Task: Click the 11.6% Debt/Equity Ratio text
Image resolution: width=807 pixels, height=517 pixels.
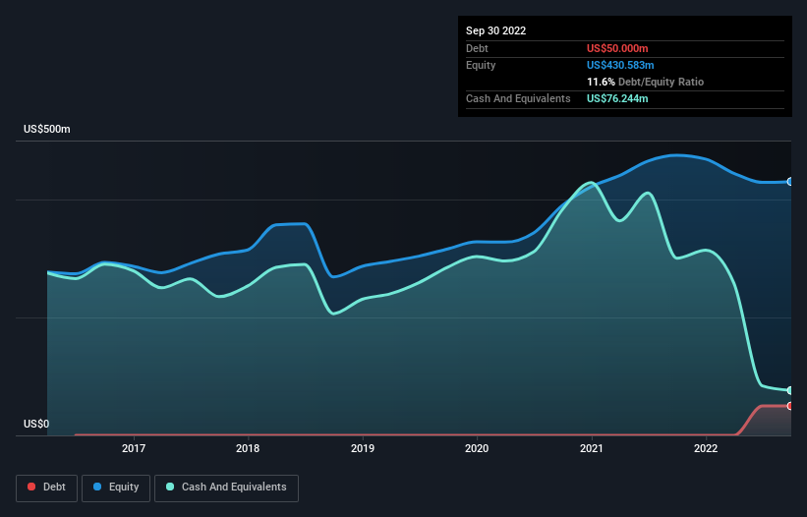Action: click(x=645, y=82)
